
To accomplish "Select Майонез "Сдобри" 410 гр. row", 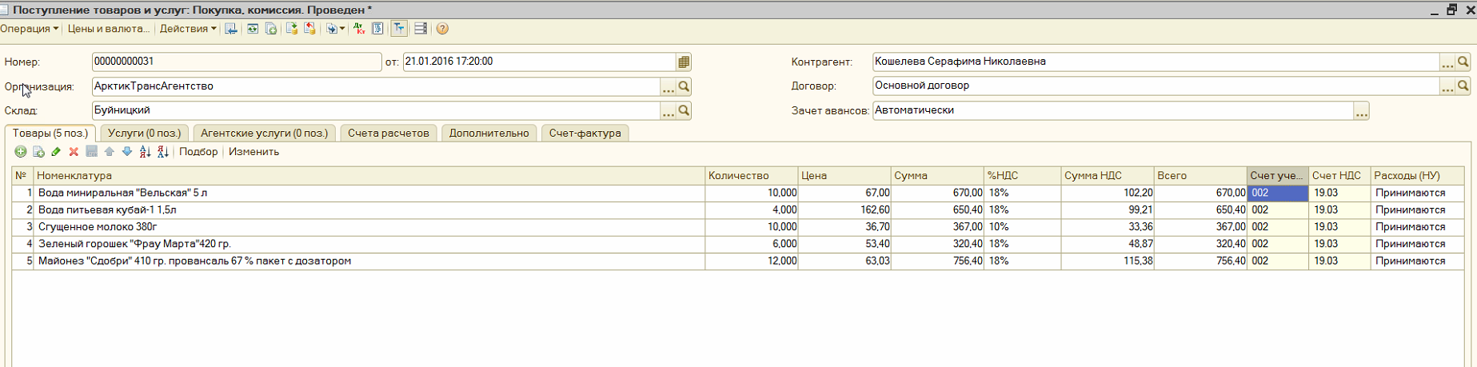I will [x=737, y=261].
